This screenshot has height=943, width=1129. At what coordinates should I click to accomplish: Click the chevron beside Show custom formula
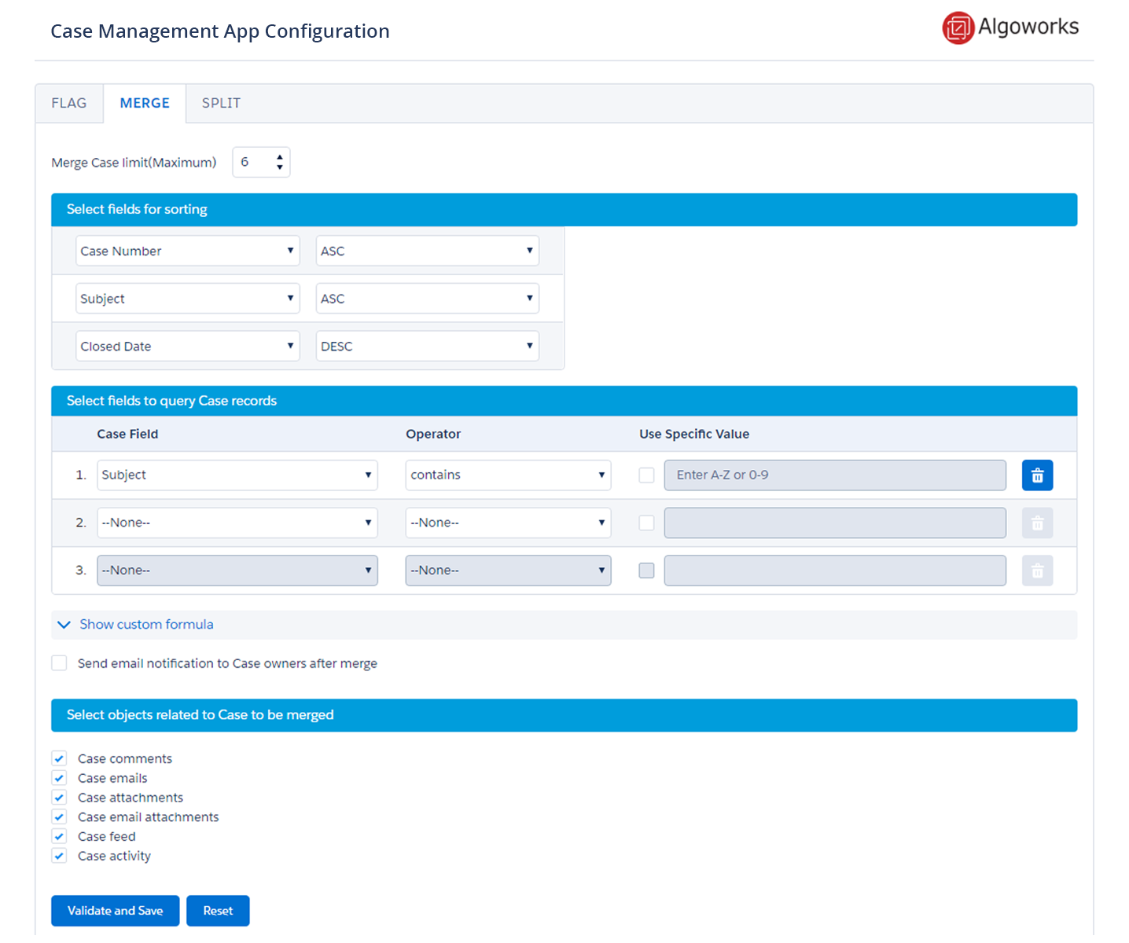pos(64,624)
